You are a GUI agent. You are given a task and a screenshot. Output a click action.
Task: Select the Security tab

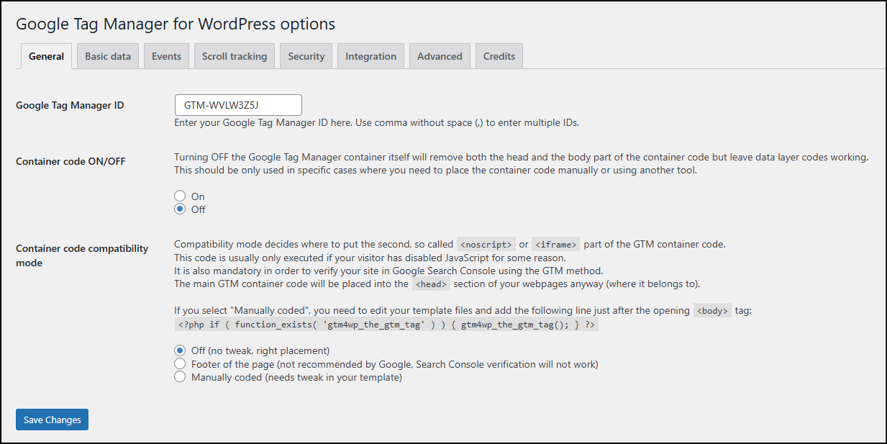click(306, 56)
